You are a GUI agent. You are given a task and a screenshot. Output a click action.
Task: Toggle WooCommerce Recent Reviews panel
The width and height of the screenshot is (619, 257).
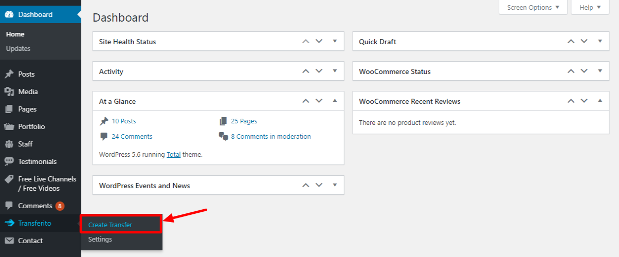[x=600, y=101]
